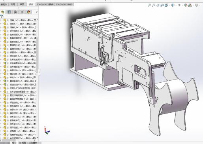Select the 轴承688<1> tree row text
Viewport: 203px width, 144px height.
point(21,70)
